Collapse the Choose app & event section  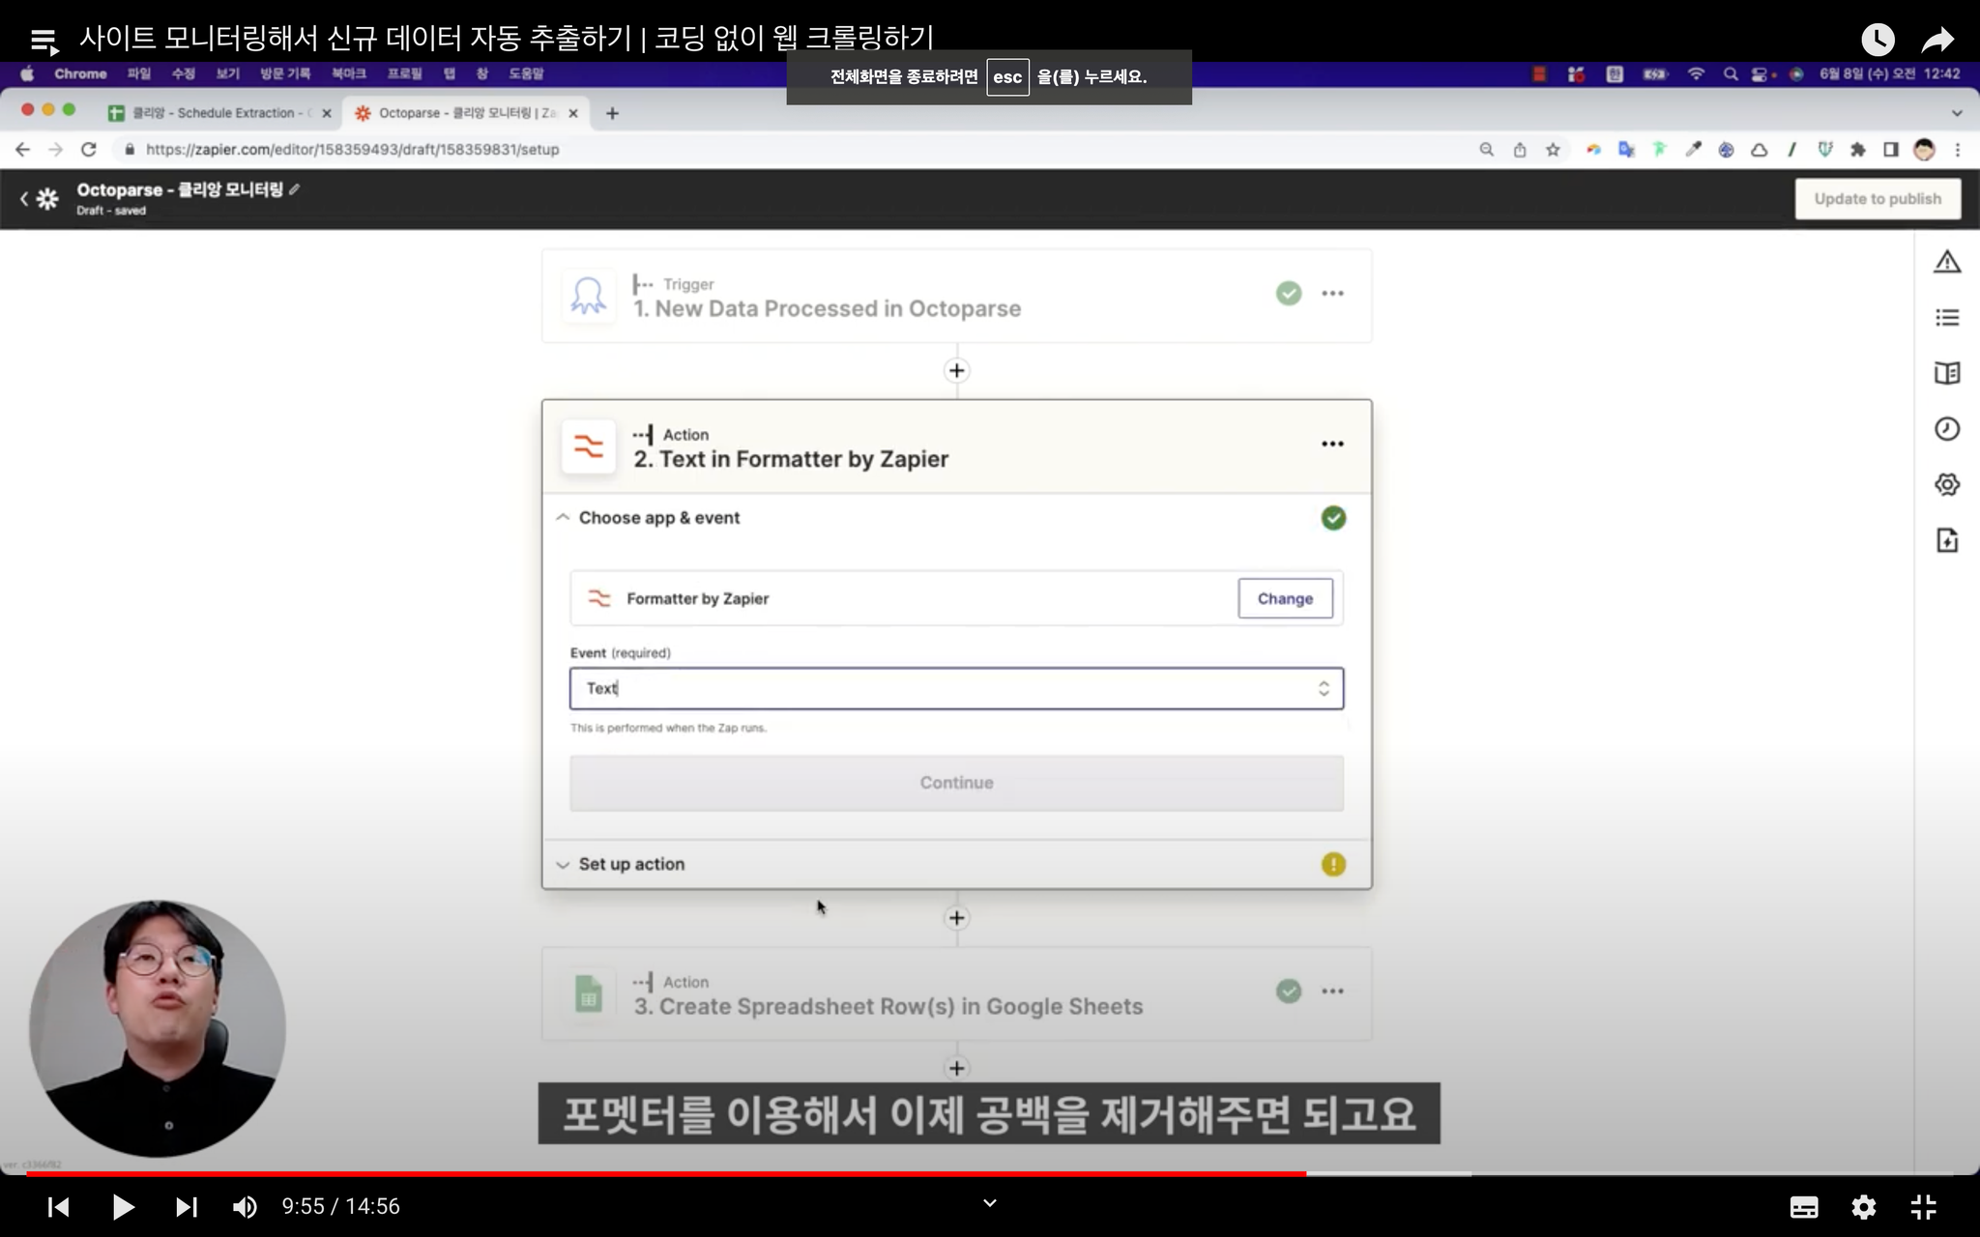pos(563,518)
